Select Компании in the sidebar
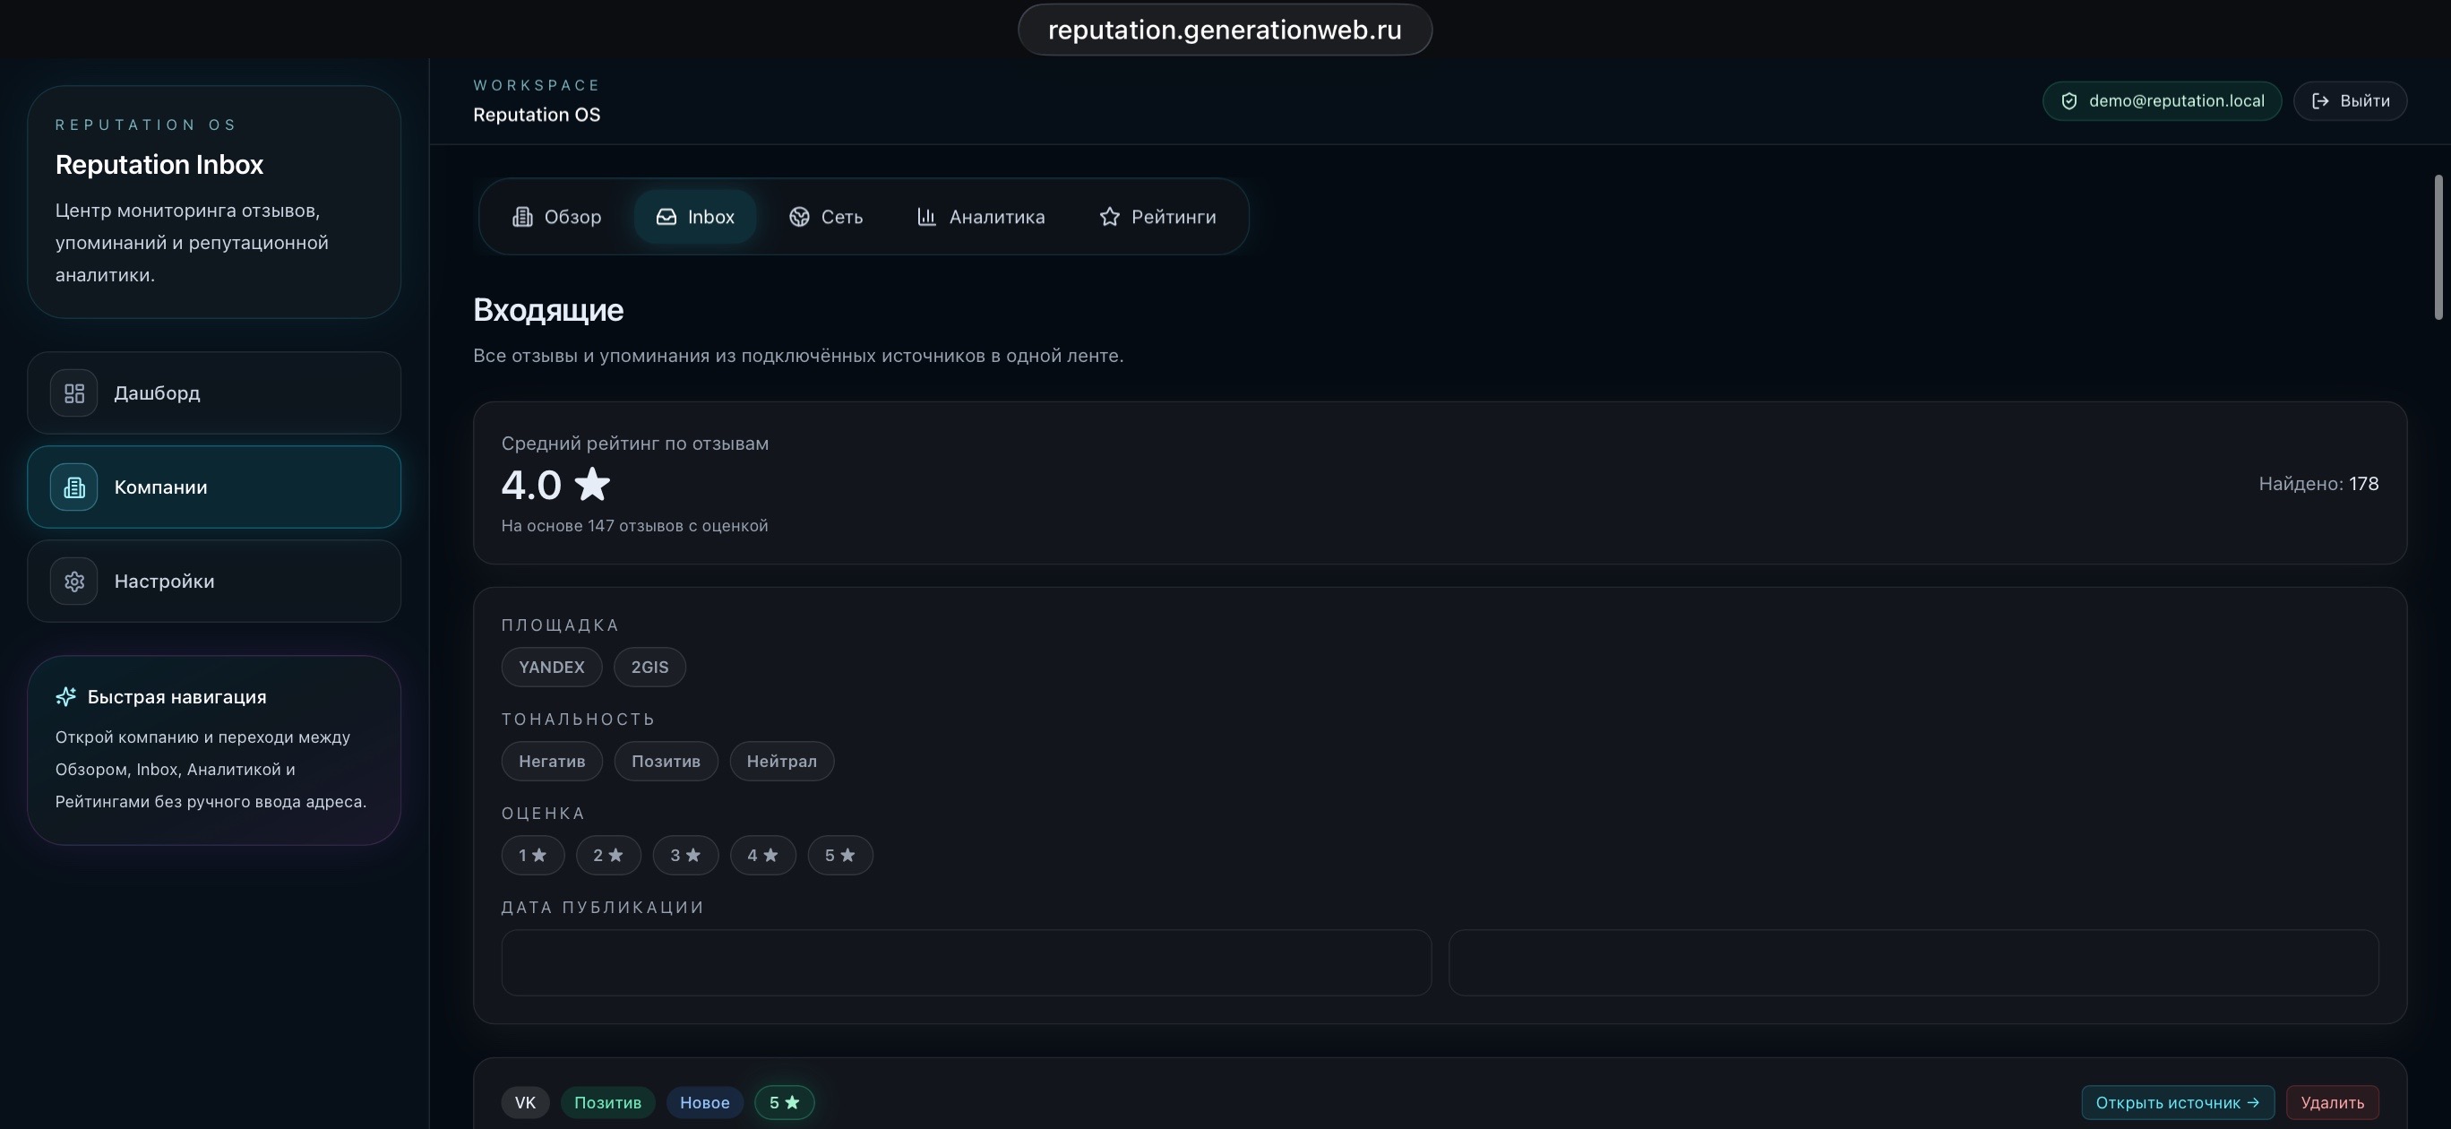Screen dimensions: 2451x1129 tap(214, 487)
